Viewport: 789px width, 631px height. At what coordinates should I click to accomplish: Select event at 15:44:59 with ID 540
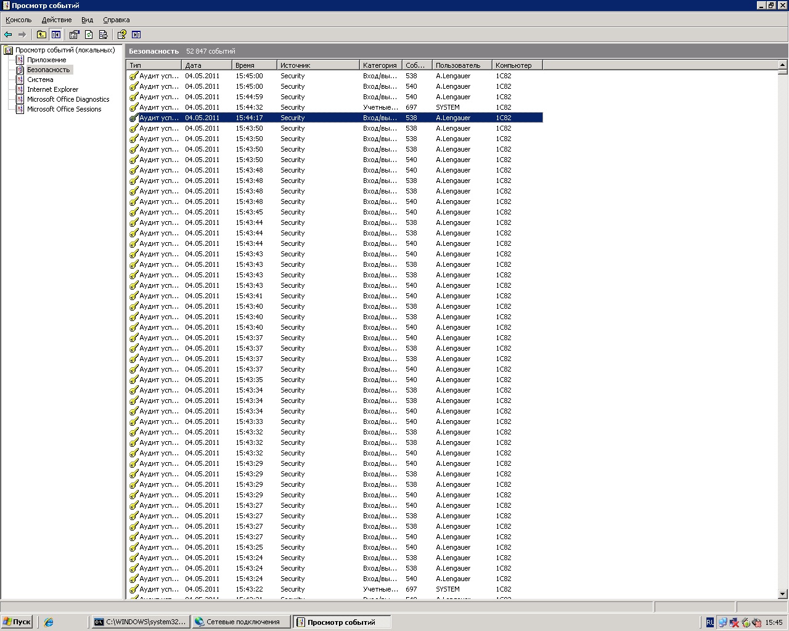(335, 97)
